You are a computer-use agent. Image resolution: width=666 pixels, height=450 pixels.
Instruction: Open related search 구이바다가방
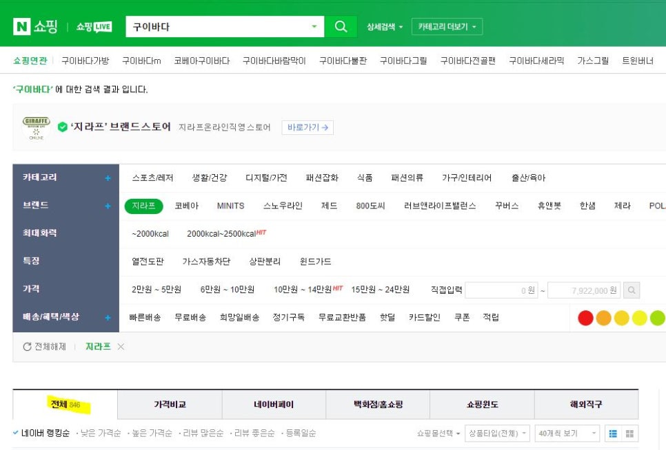click(x=85, y=61)
